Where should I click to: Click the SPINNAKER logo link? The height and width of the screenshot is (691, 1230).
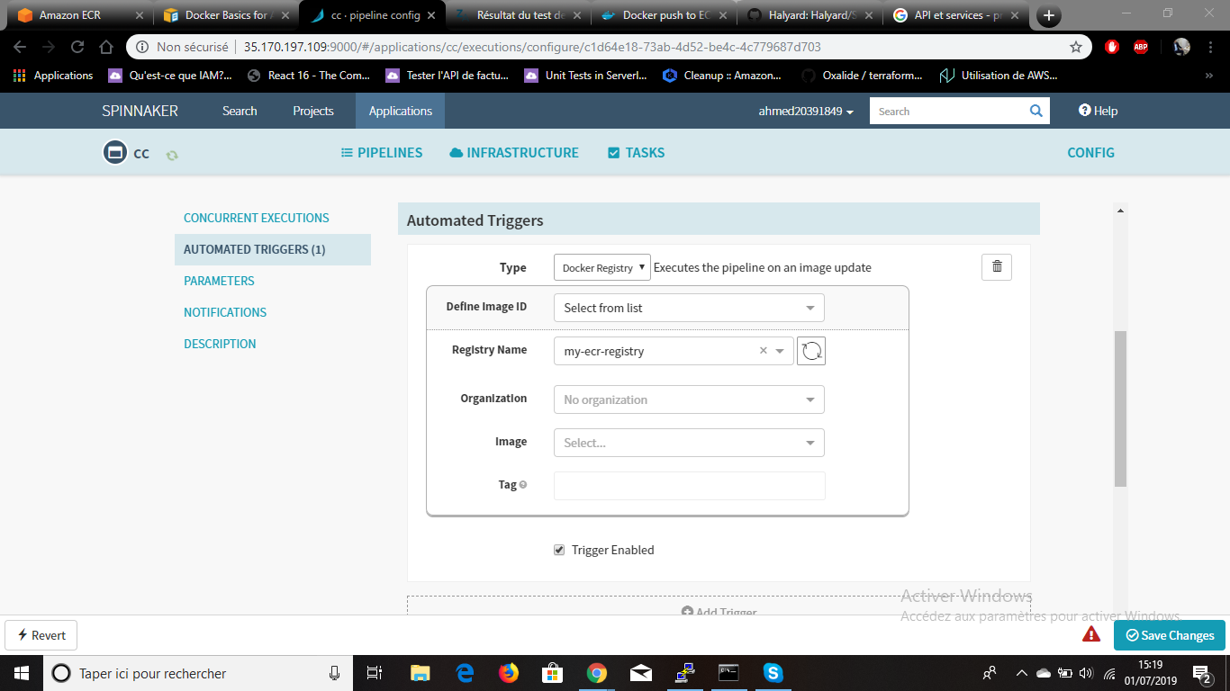(x=140, y=111)
